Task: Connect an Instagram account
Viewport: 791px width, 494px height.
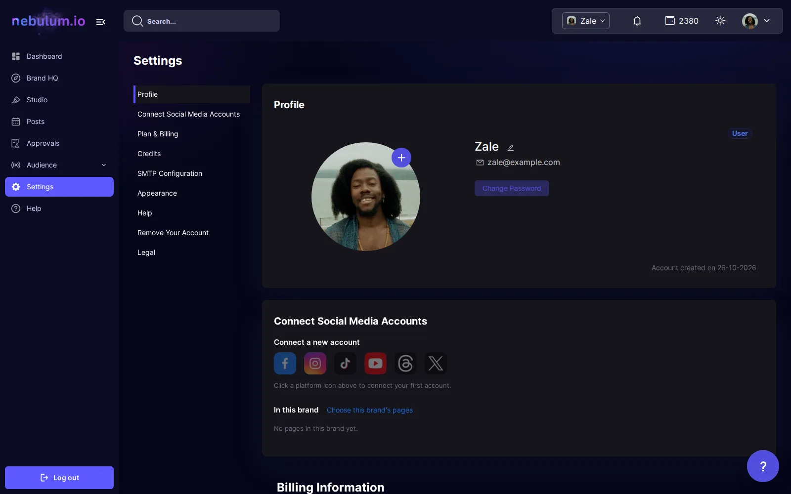Action: [x=315, y=364]
